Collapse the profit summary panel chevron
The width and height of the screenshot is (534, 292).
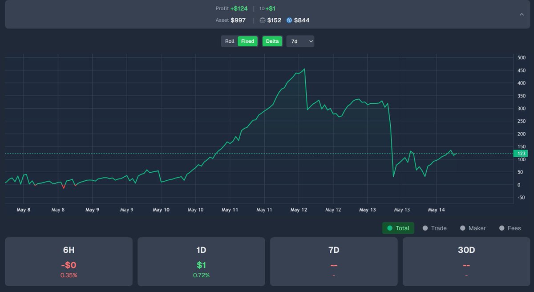click(522, 14)
